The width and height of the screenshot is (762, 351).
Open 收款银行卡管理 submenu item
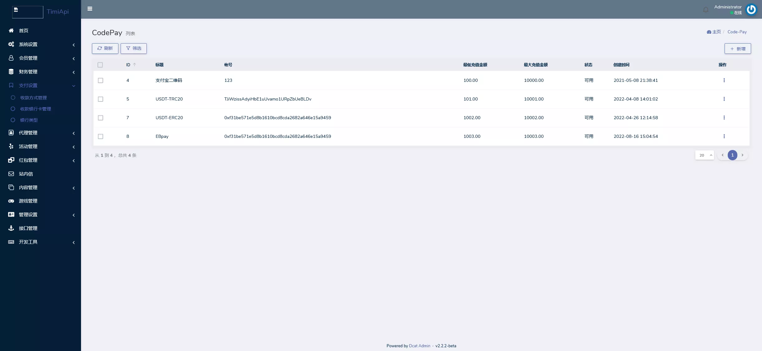pyautogui.click(x=36, y=109)
